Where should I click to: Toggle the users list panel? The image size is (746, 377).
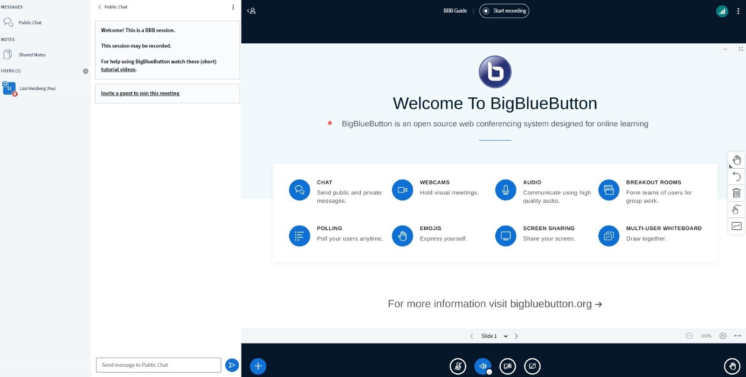(252, 11)
